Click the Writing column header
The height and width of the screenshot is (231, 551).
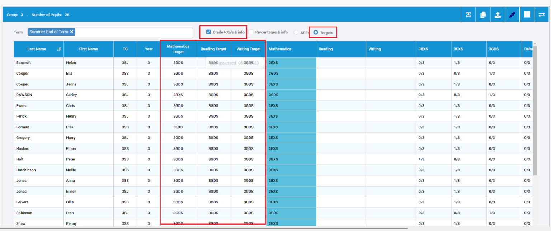[375, 49]
